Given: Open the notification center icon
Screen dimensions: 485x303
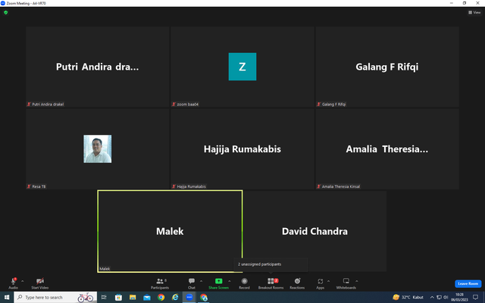Looking at the screenshot, I should pyautogui.click(x=475, y=297).
